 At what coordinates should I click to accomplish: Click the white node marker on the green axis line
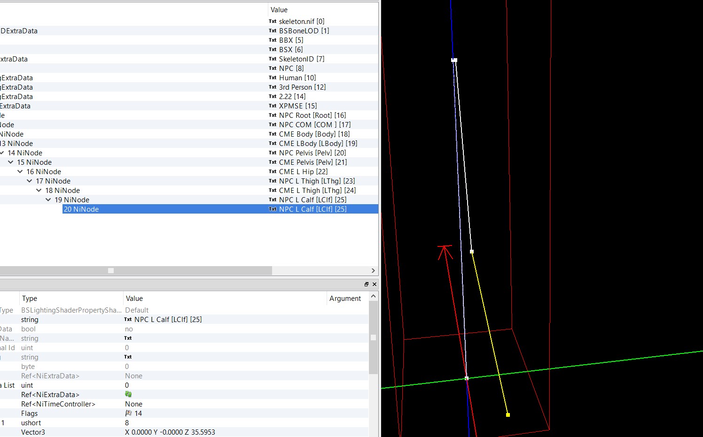467,378
